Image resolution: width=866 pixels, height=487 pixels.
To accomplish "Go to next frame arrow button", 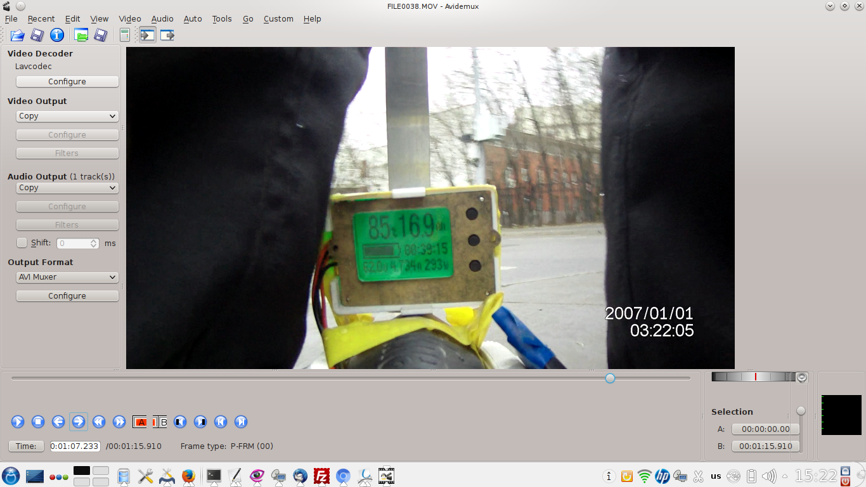I will tap(79, 422).
